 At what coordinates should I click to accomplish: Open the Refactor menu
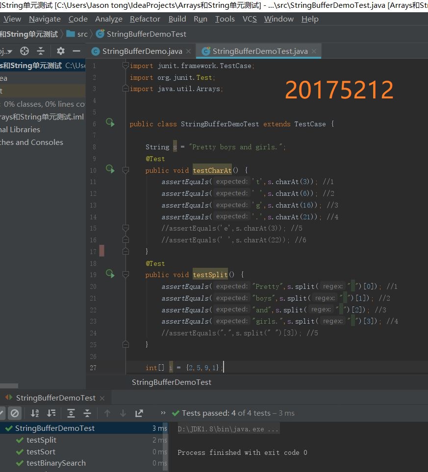click(x=145, y=19)
